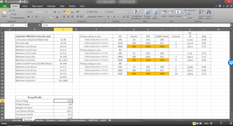The width and height of the screenshot is (233, 126).
Task: Switch to Page Layout view in status bar
Action: 197,123
